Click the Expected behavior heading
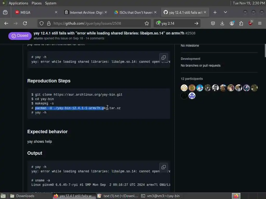 tap(47, 132)
